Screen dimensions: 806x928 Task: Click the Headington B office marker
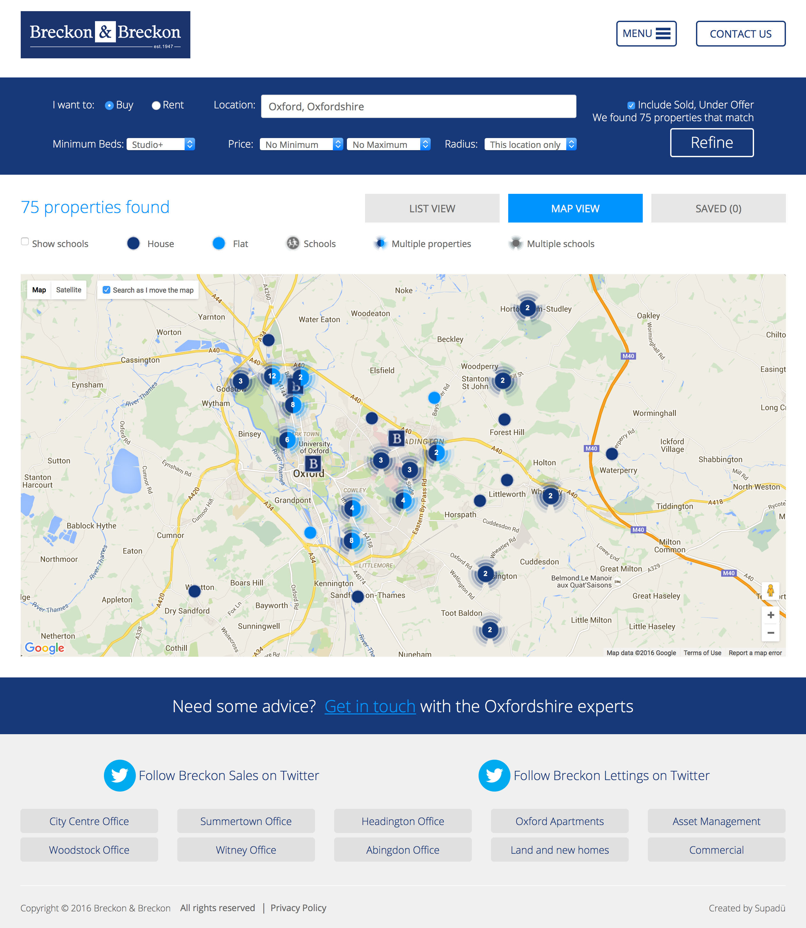click(x=396, y=438)
